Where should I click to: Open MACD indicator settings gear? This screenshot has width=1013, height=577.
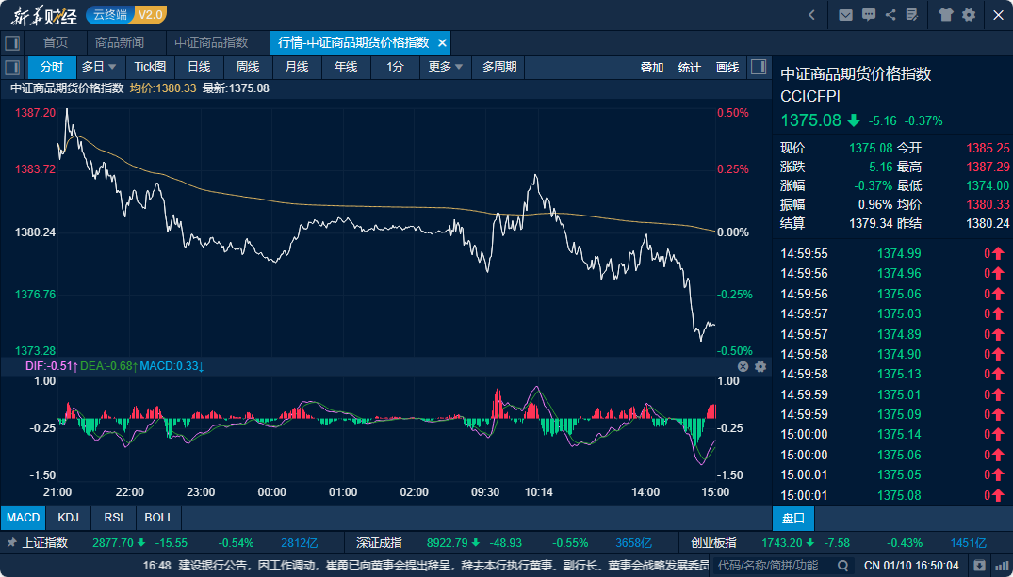(760, 366)
